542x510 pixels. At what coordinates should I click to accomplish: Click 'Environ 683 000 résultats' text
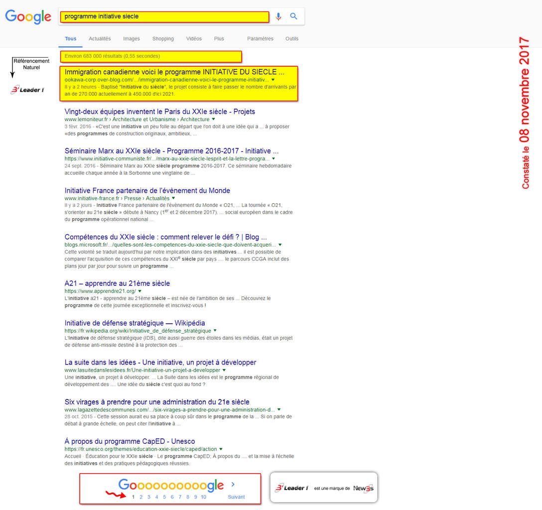[112, 56]
